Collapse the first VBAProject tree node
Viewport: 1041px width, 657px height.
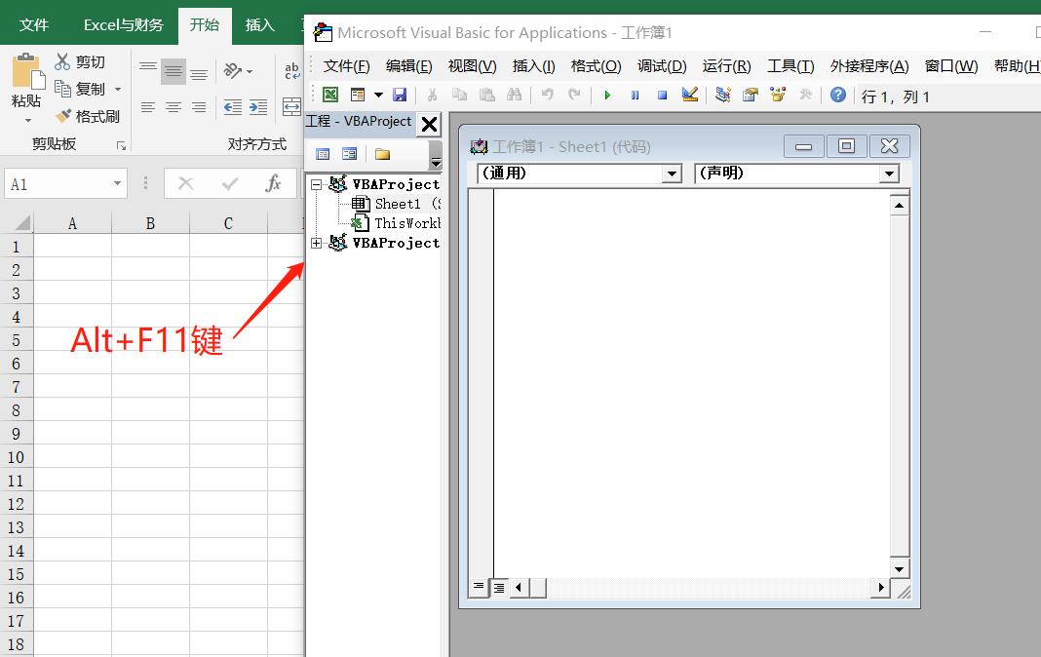(x=315, y=183)
